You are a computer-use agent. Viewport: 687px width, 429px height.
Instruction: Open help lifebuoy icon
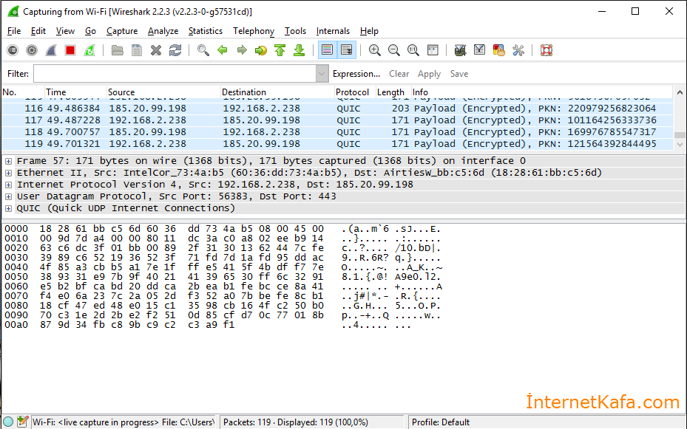point(546,50)
